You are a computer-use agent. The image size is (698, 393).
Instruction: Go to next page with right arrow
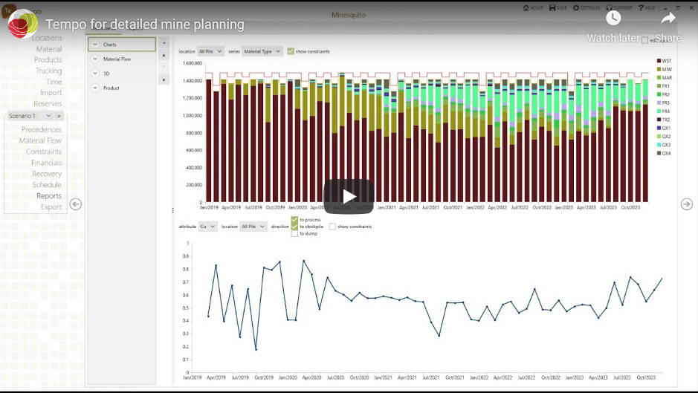(x=686, y=204)
